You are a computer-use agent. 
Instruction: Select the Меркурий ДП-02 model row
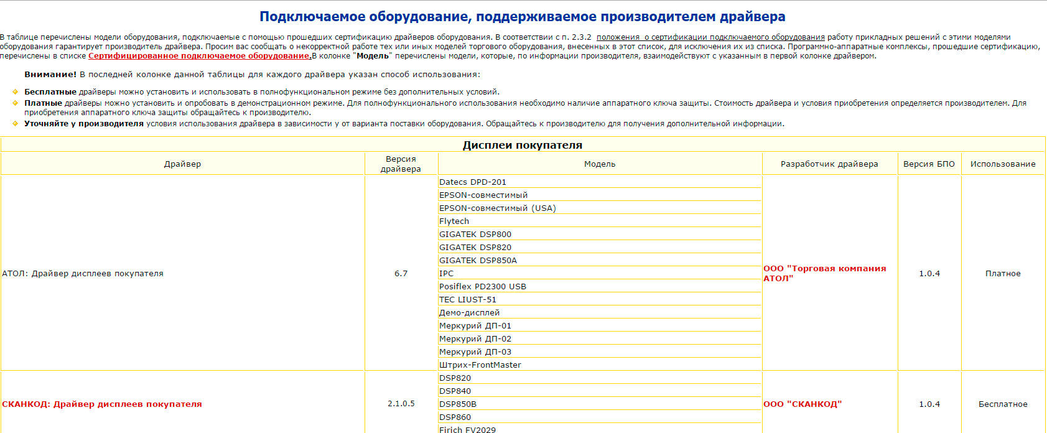coord(600,339)
